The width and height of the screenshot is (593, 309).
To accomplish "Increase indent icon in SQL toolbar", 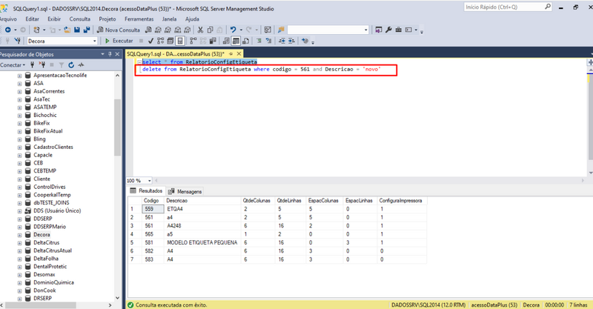I will click(291, 41).
